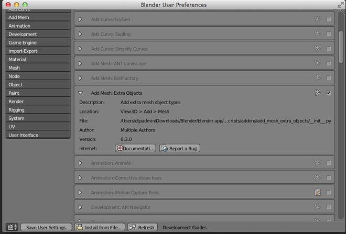Select the Add Mesh category
Image resolution: width=346 pixels, height=234 pixels.
tap(38, 17)
